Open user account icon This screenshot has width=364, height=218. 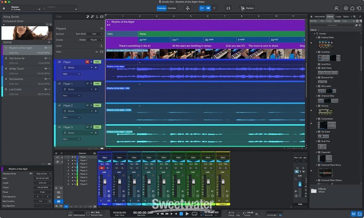tap(336, 8)
